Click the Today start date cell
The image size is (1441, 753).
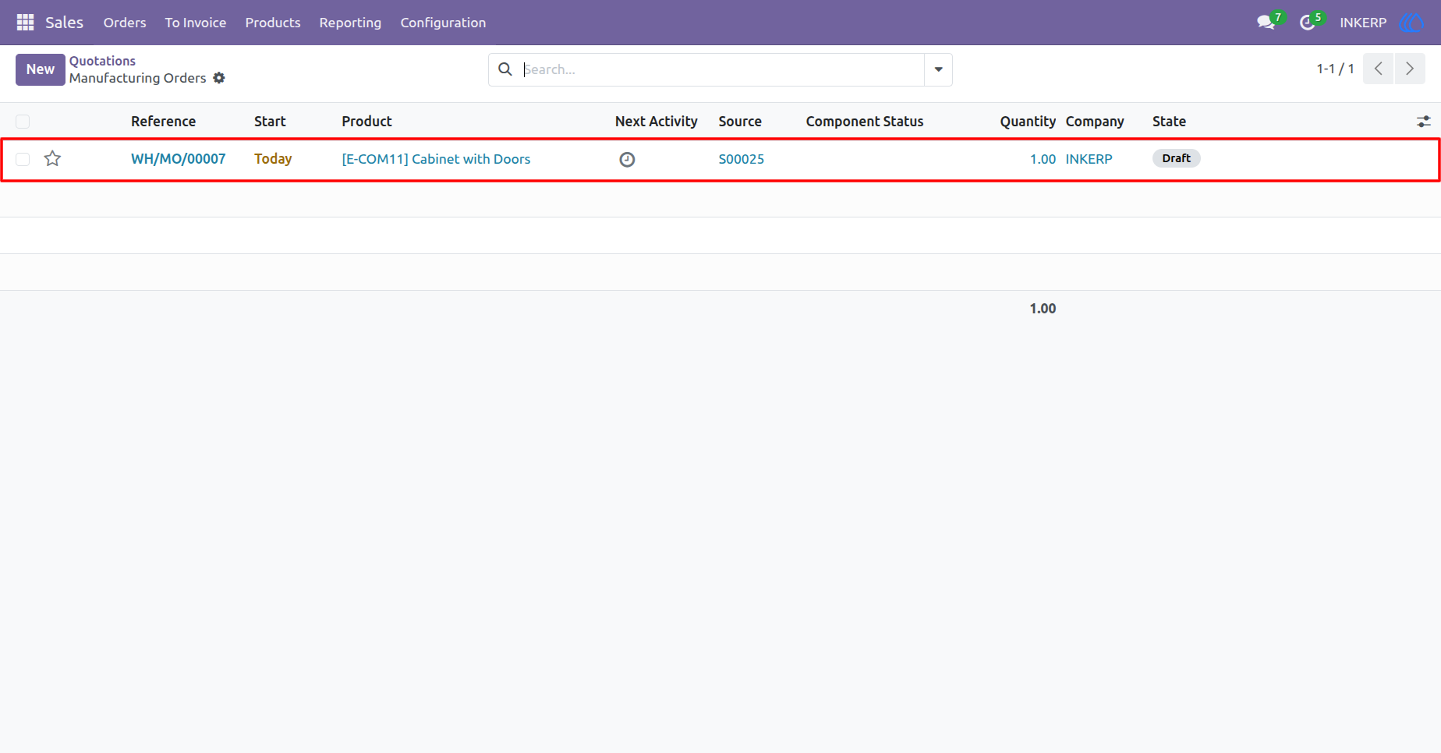coord(273,159)
